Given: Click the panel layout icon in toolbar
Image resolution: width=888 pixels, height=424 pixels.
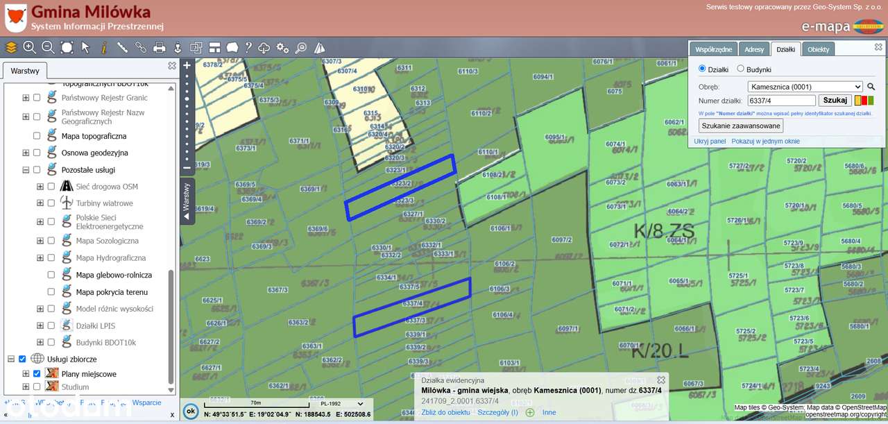Looking at the screenshot, I should (215, 48).
